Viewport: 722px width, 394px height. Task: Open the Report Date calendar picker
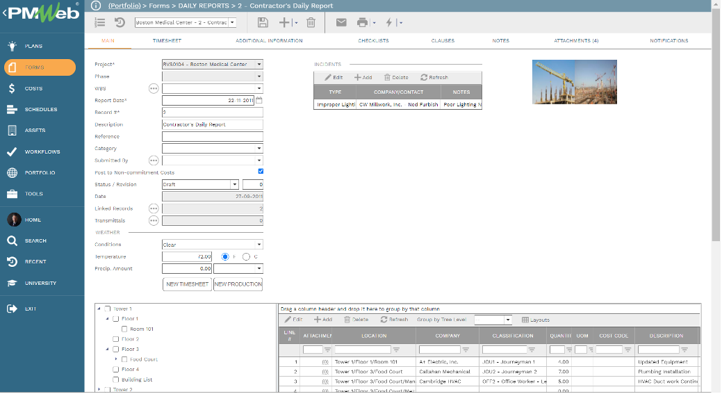(259, 100)
